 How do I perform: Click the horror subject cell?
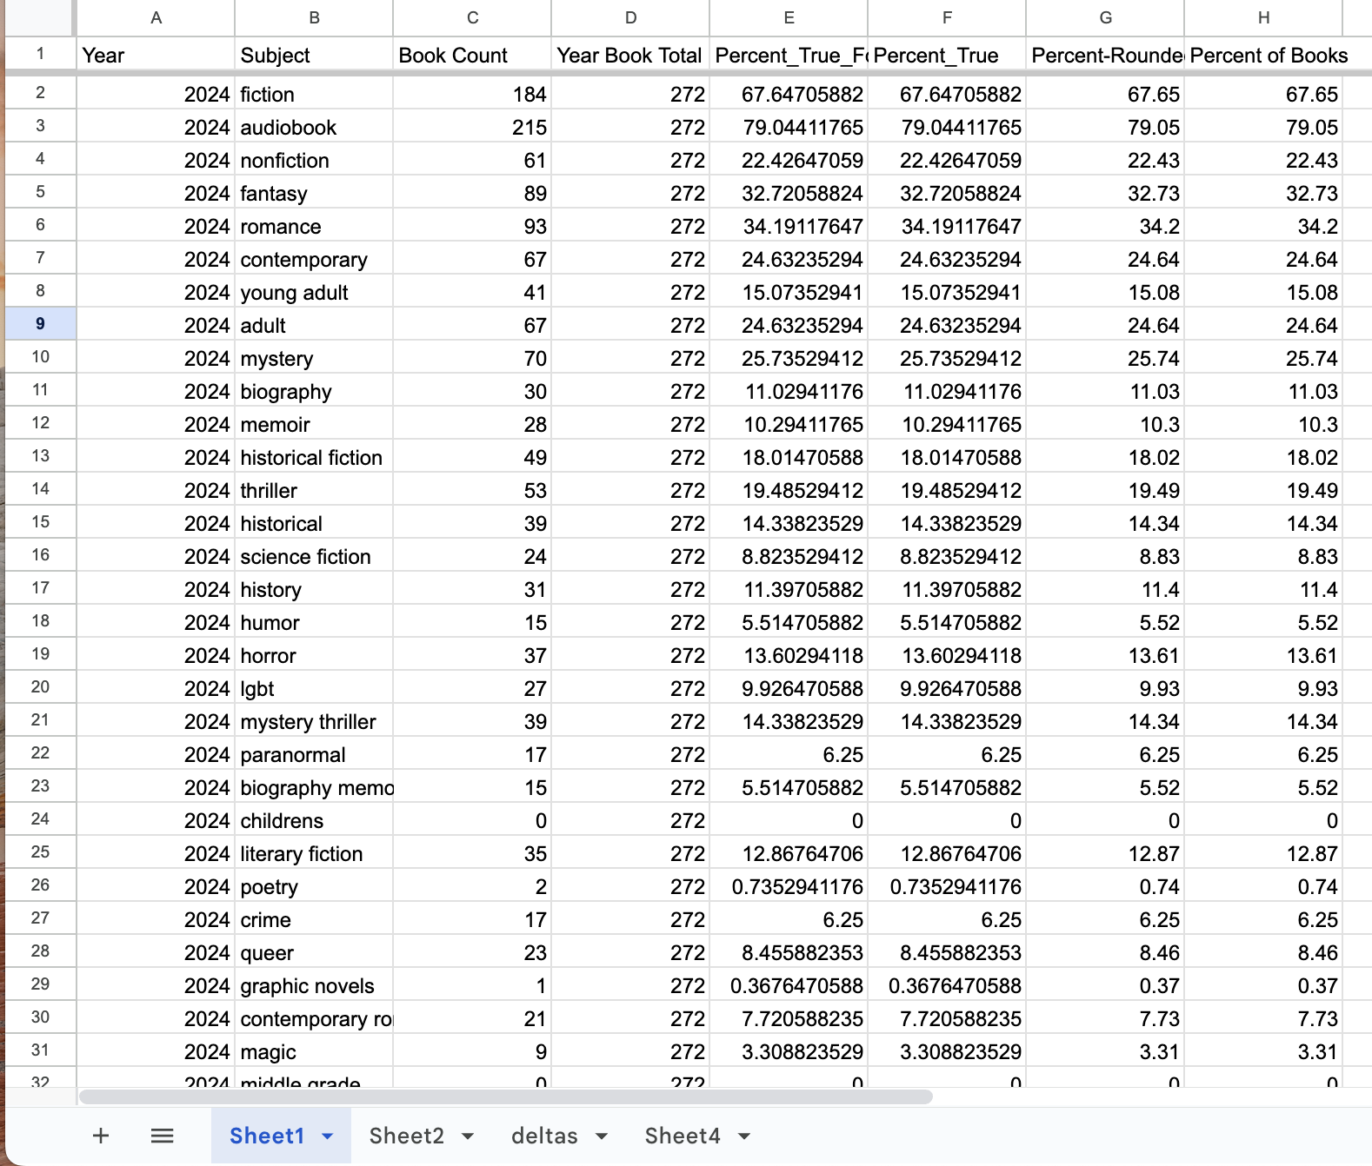pyautogui.click(x=314, y=655)
